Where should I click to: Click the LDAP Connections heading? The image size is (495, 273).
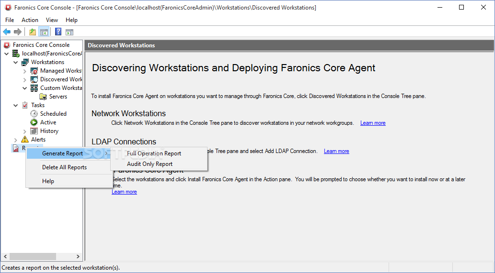pos(124,142)
